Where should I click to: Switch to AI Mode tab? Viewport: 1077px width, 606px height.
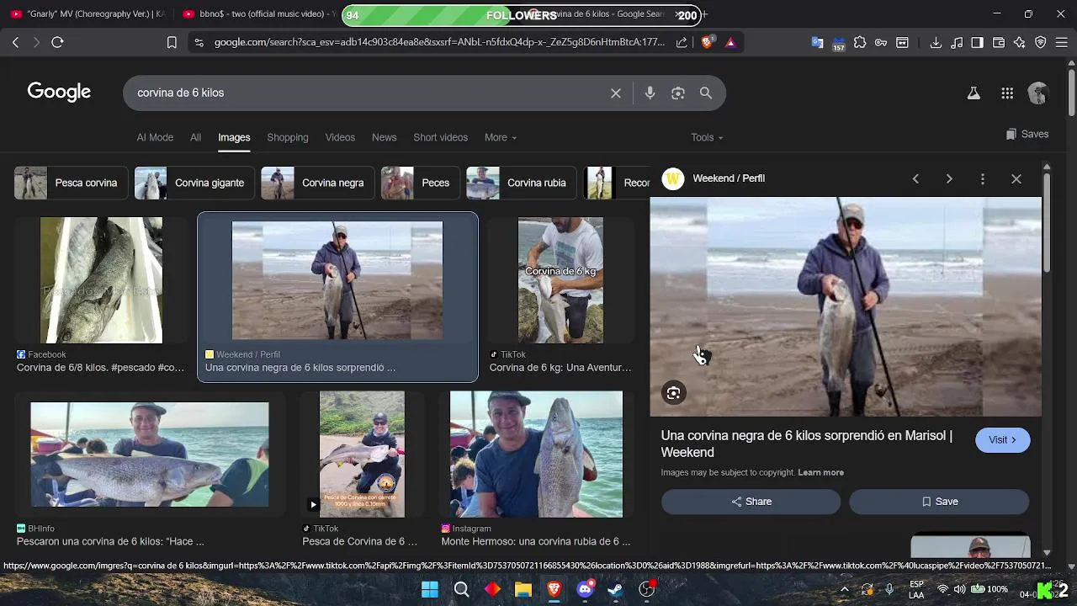[155, 137]
